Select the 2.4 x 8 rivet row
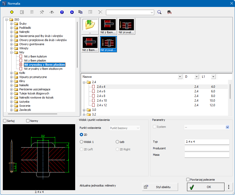 coord(101,96)
